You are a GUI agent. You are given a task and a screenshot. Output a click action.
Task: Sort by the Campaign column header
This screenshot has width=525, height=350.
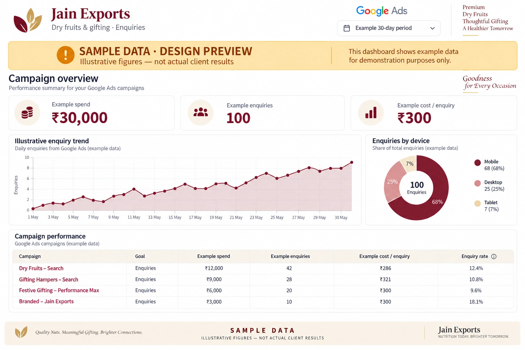pyautogui.click(x=30, y=256)
